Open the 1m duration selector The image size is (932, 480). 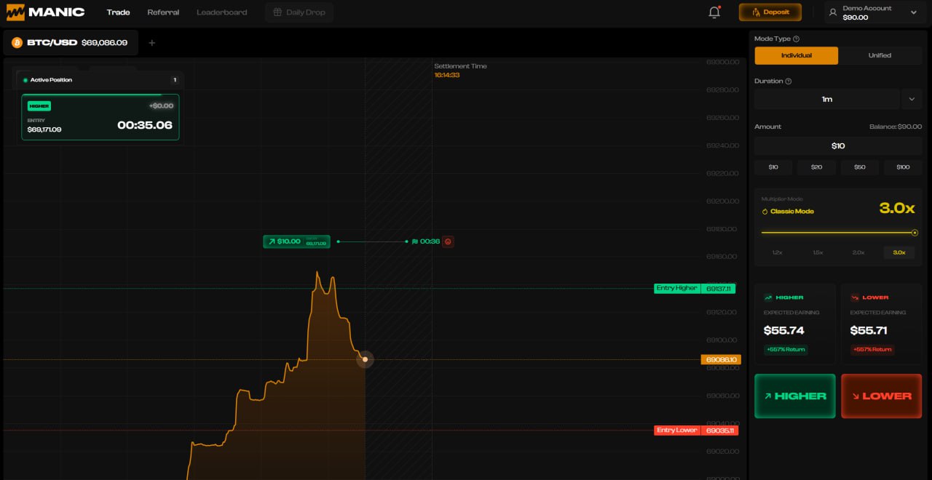[826, 99]
